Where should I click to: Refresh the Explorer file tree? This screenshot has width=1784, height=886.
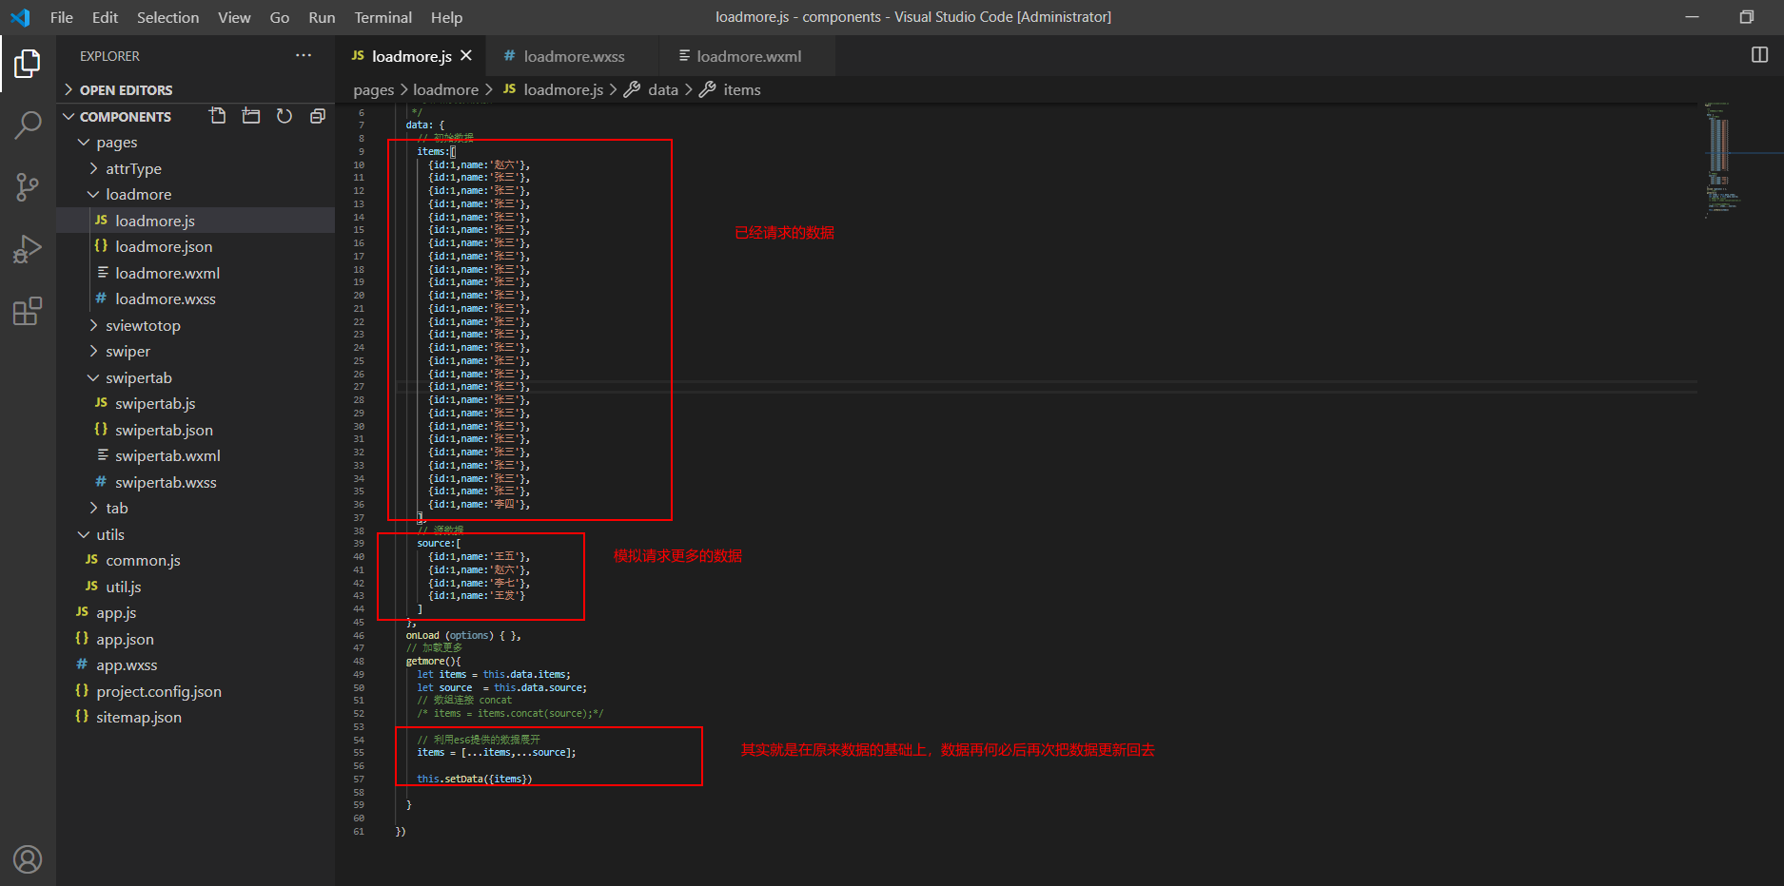pos(284,116)
